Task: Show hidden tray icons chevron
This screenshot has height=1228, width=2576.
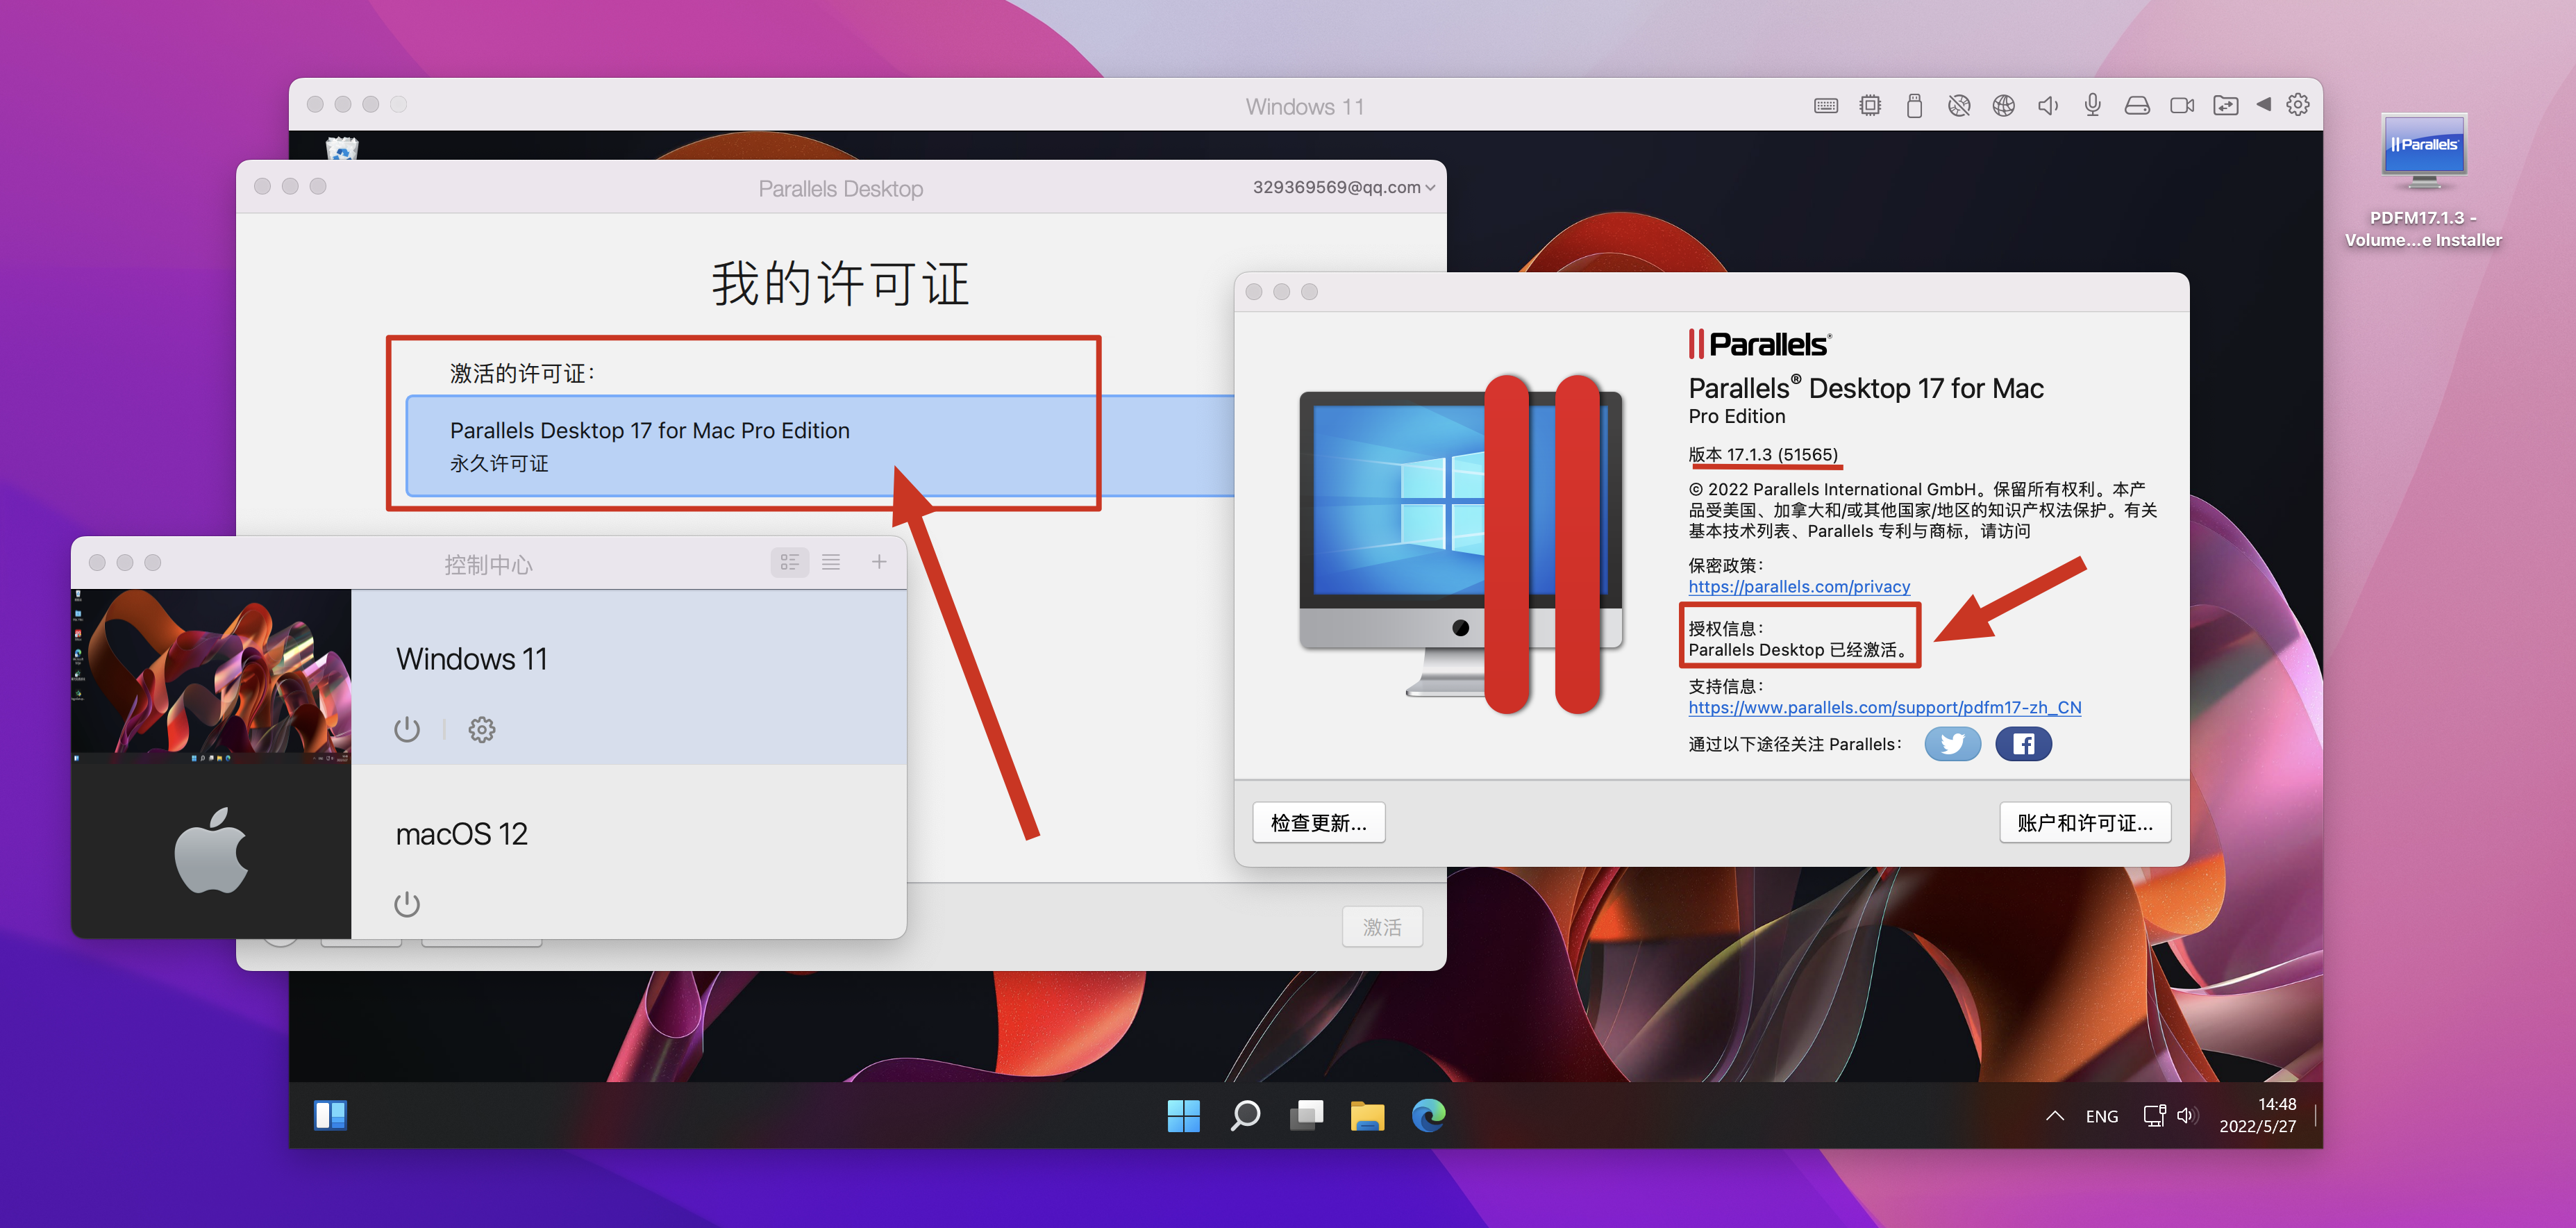Action: point(2054,1115)
